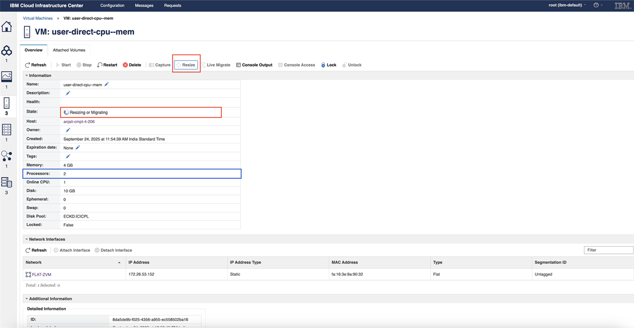This screenshot has width=634, height=328.
Task: Open the Messages menu
Action: click(x=144, y=5)
